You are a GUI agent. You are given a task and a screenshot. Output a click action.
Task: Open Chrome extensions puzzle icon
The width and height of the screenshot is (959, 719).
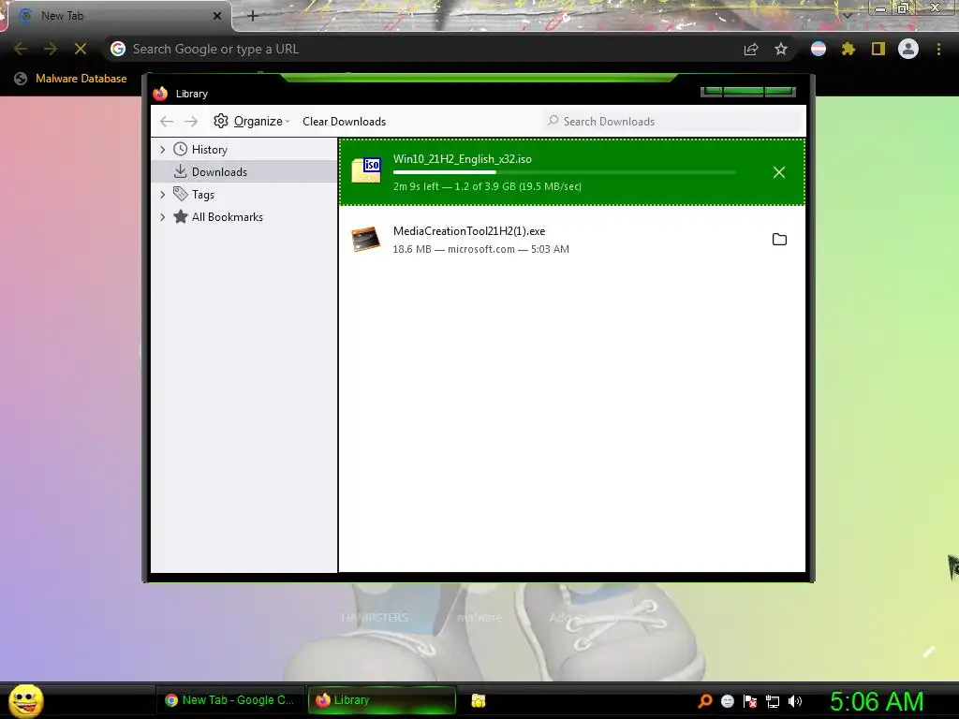[x=848, y=49]
